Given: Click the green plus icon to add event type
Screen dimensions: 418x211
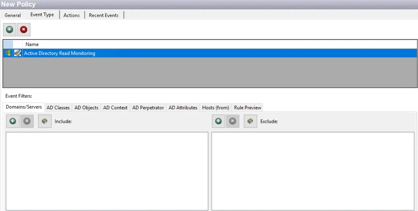Looking at the screenshot, I should (x=9, y=29).
